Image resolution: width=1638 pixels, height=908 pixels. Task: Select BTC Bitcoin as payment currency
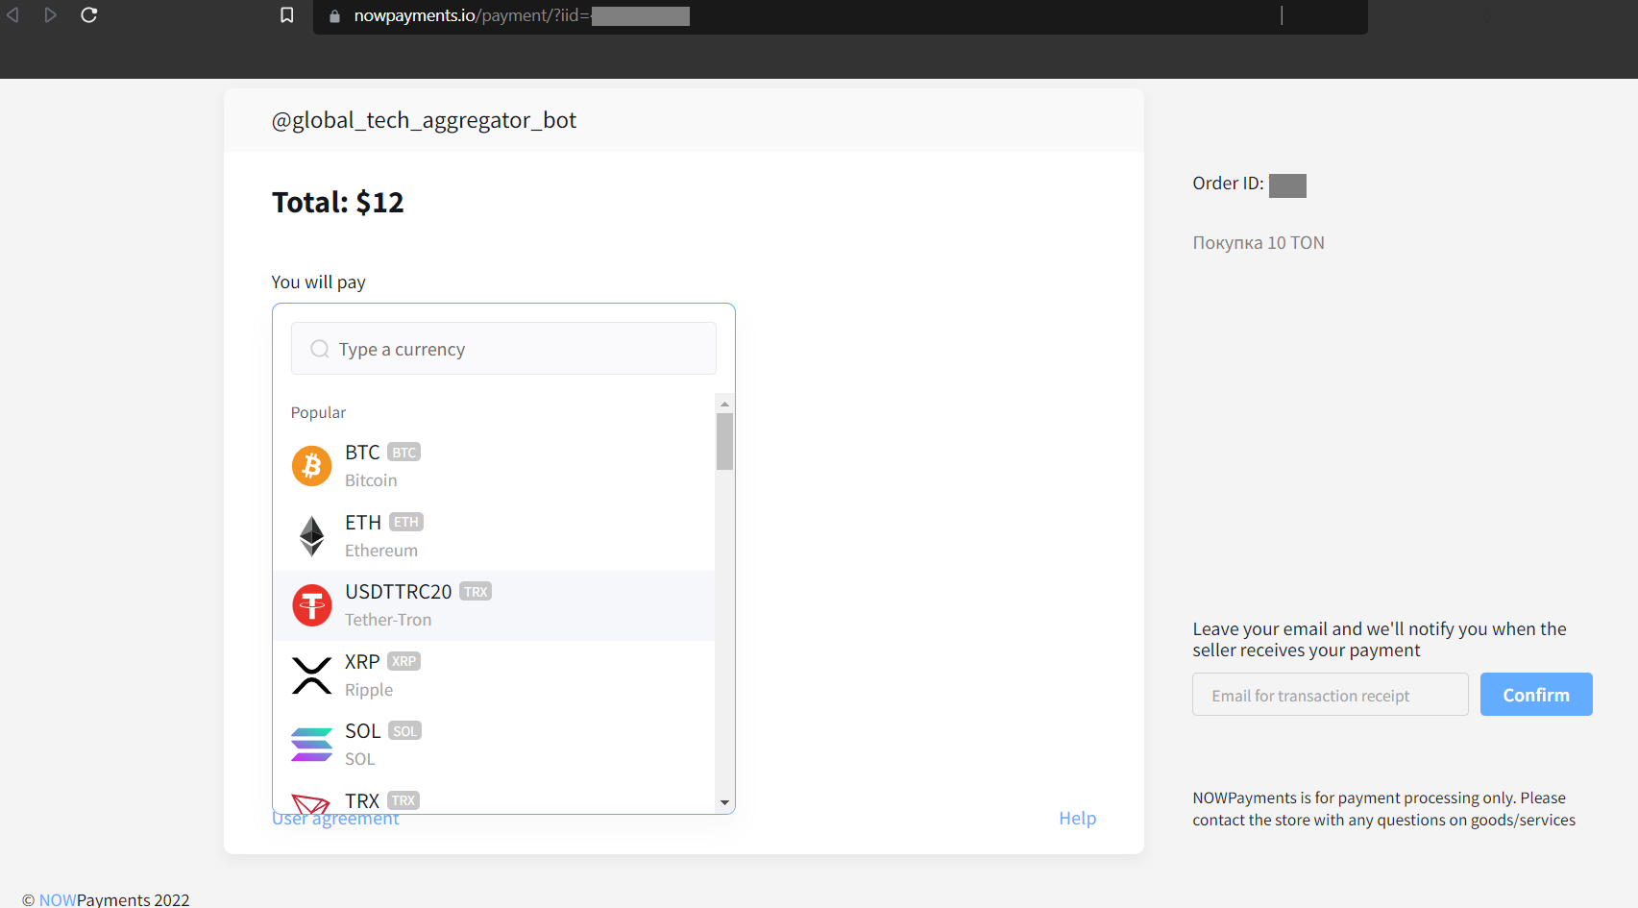point(494,466)
